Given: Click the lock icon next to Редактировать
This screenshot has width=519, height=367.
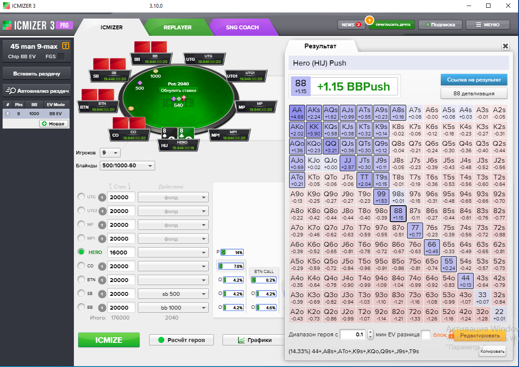Looking at the screenshot, I should (x=451, y=335).
